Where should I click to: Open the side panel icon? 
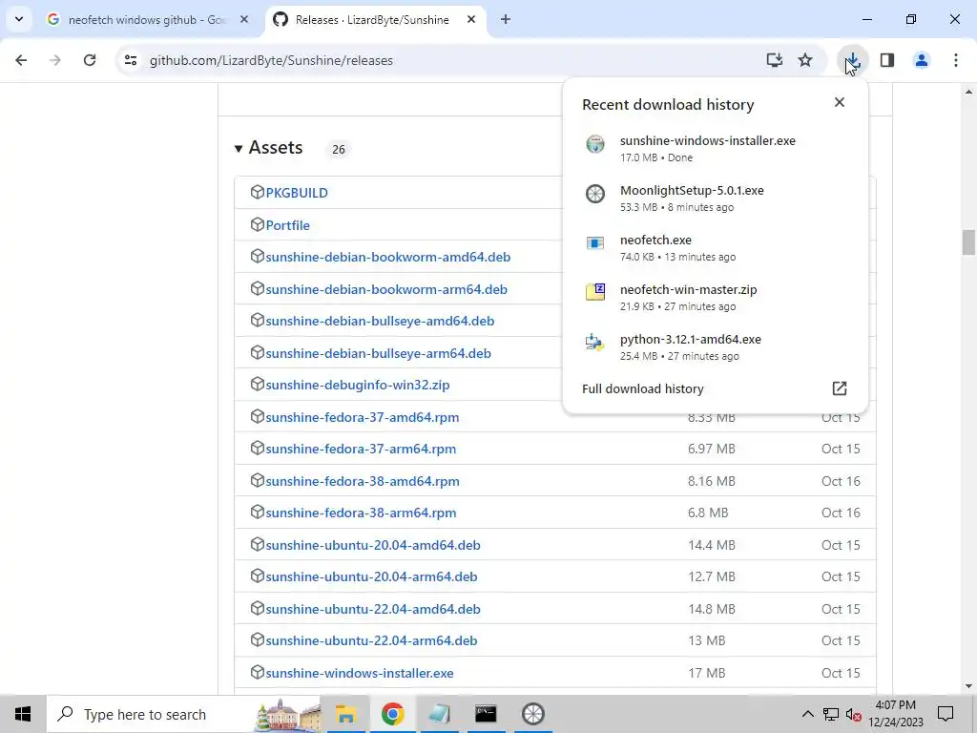887,60
